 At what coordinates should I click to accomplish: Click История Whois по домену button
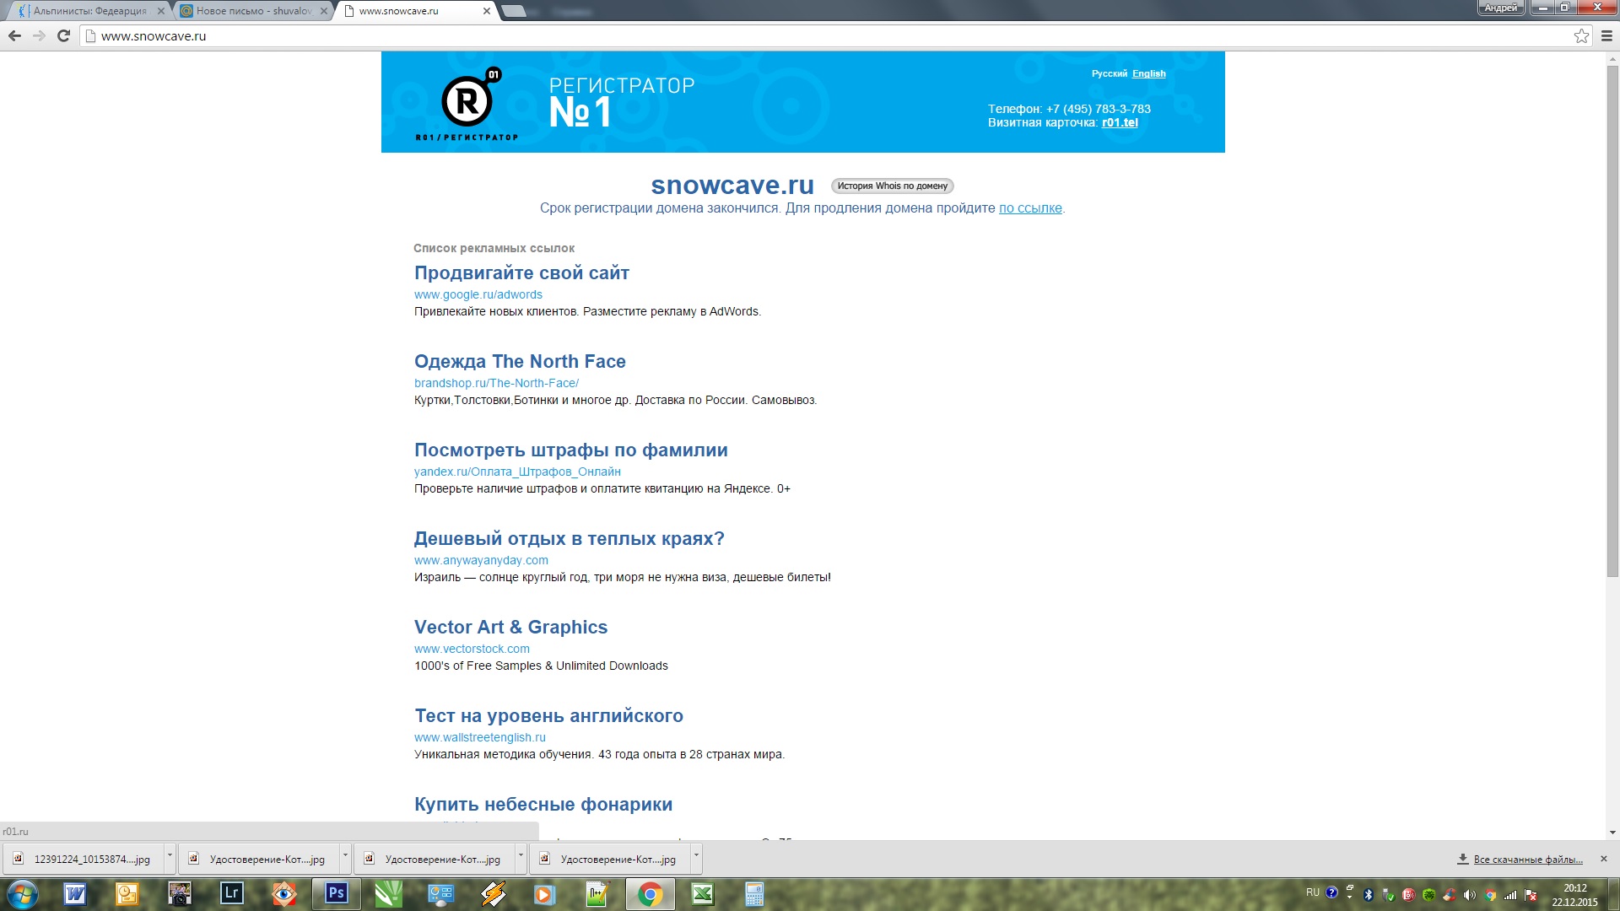click(892, 186)
